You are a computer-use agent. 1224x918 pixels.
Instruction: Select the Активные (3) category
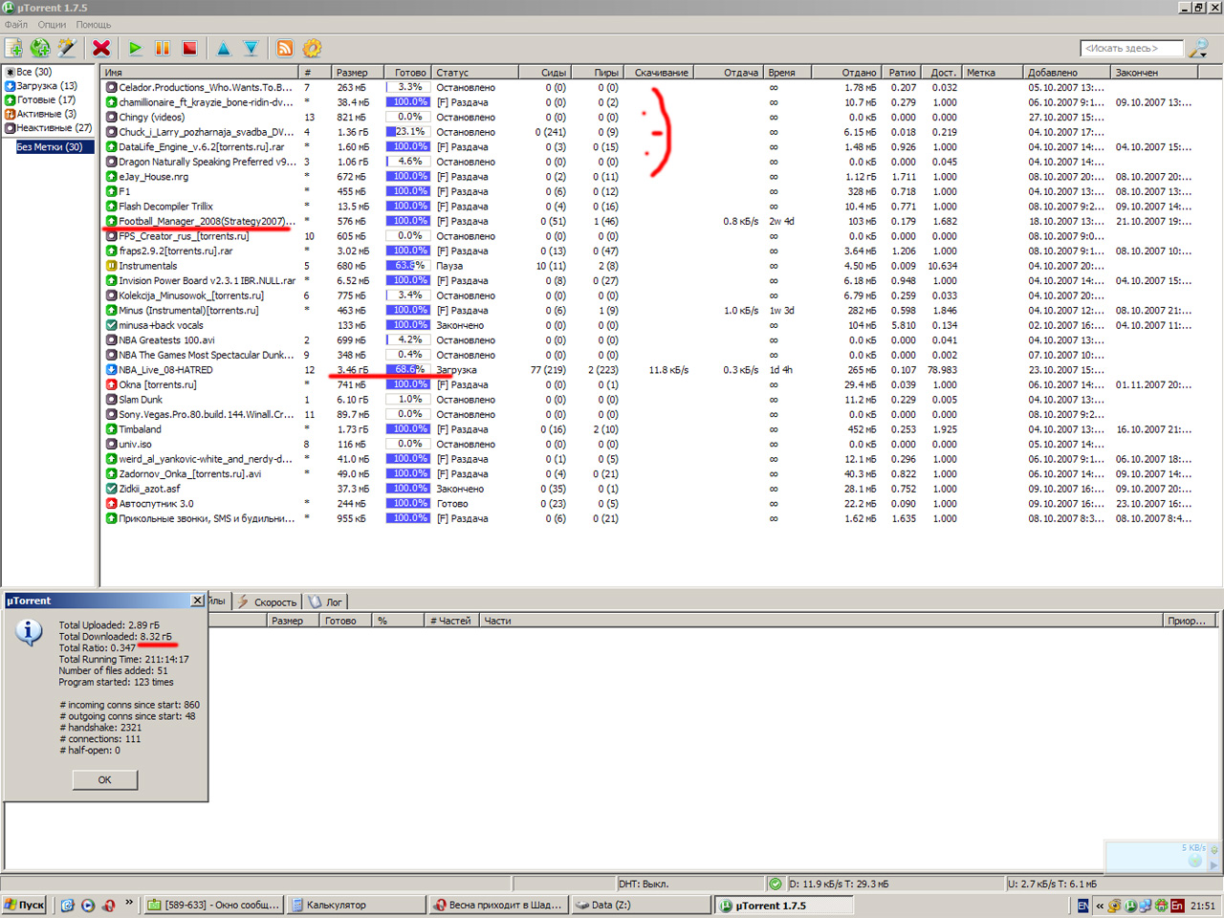pyautogui.click(x=40, y=114)
